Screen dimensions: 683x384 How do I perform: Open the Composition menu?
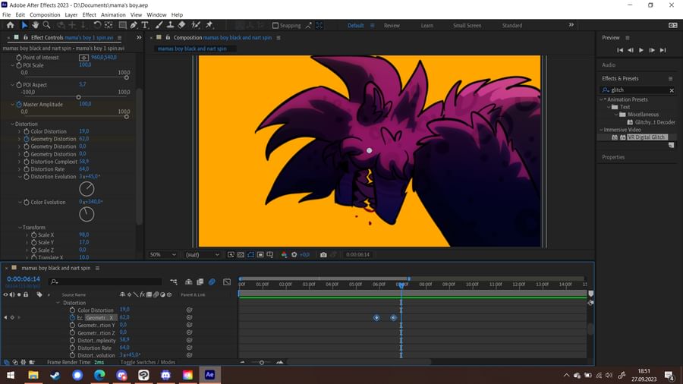[45, 15]
